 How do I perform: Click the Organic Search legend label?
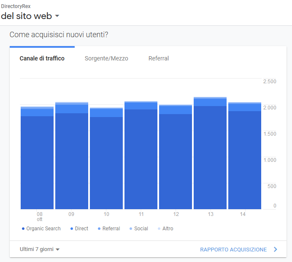43,229
